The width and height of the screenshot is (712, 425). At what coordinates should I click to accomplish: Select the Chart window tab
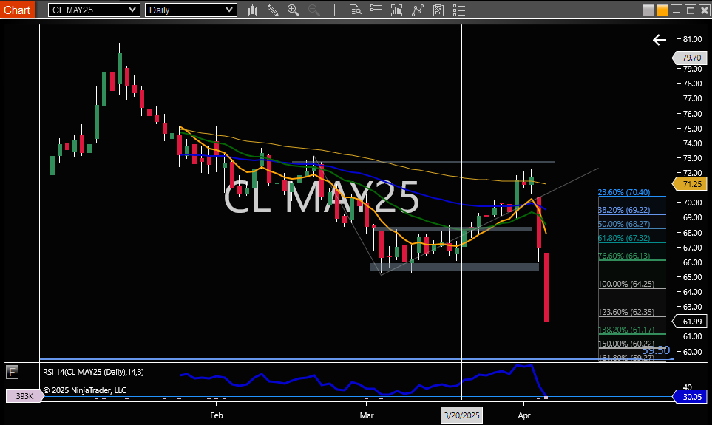17,10
